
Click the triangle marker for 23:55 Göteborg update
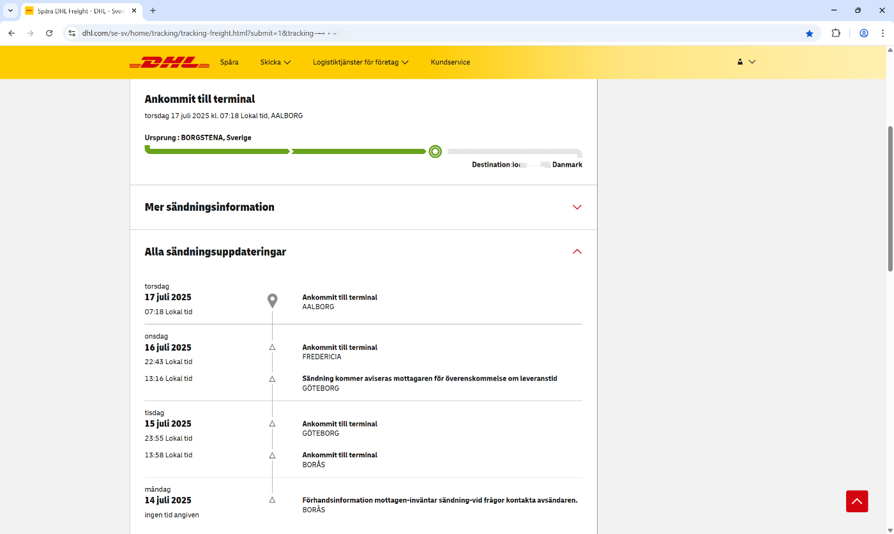(272, 423)
